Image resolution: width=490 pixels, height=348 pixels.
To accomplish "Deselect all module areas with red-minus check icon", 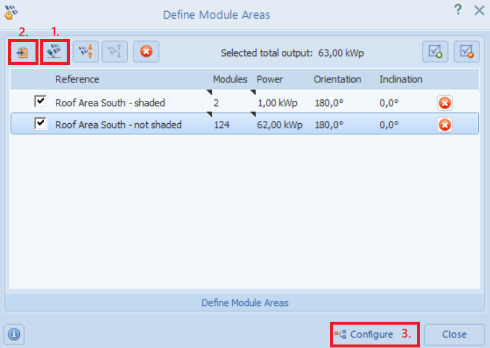I will coord(466,52).
